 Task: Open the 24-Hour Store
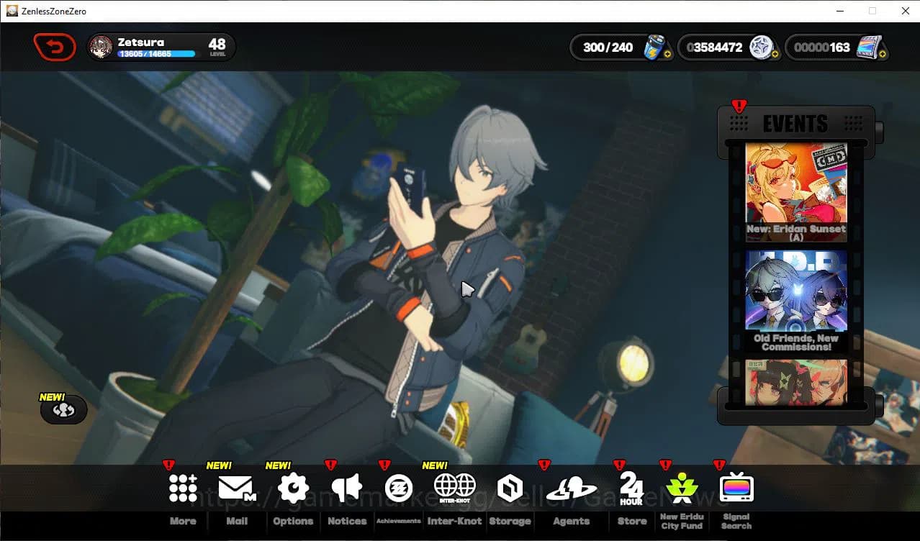coord(631,487)
